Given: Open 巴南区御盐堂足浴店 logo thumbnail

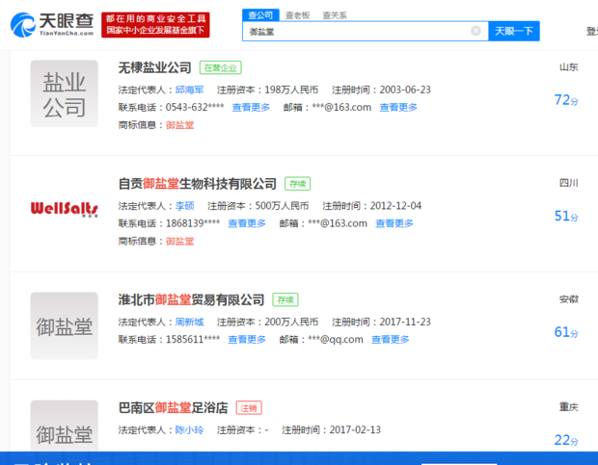Looking at the screenshot, I should tap(64, 426).
